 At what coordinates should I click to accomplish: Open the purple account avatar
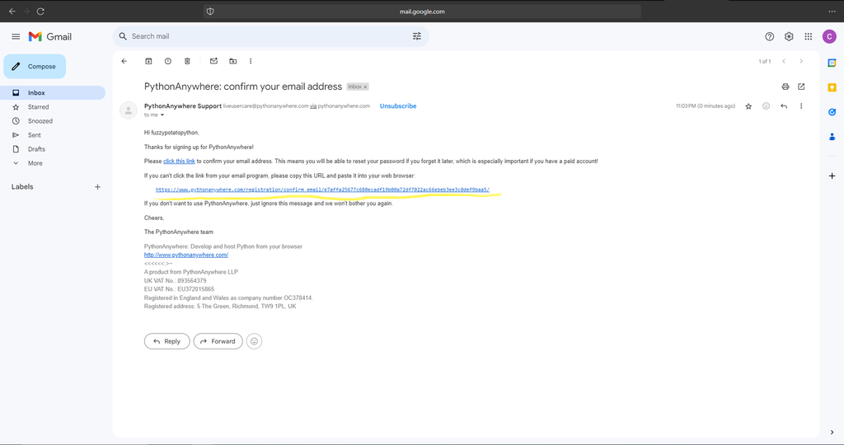(829, 36)
